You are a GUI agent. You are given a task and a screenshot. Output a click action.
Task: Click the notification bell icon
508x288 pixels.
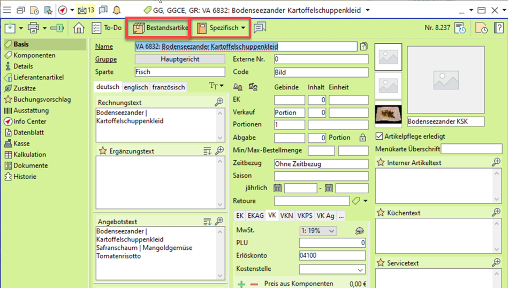117,10
